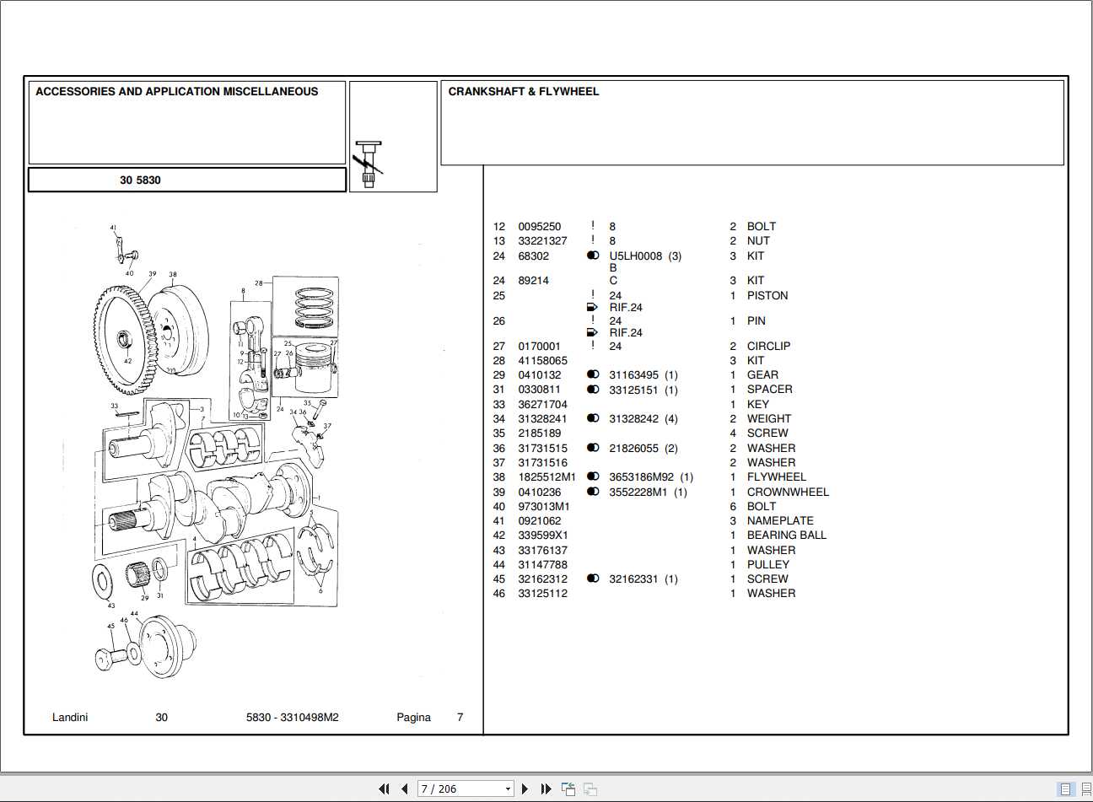Click the BEARING BALL description
This screenshot has height=802, width=1093.
click(x=787, y=535)
